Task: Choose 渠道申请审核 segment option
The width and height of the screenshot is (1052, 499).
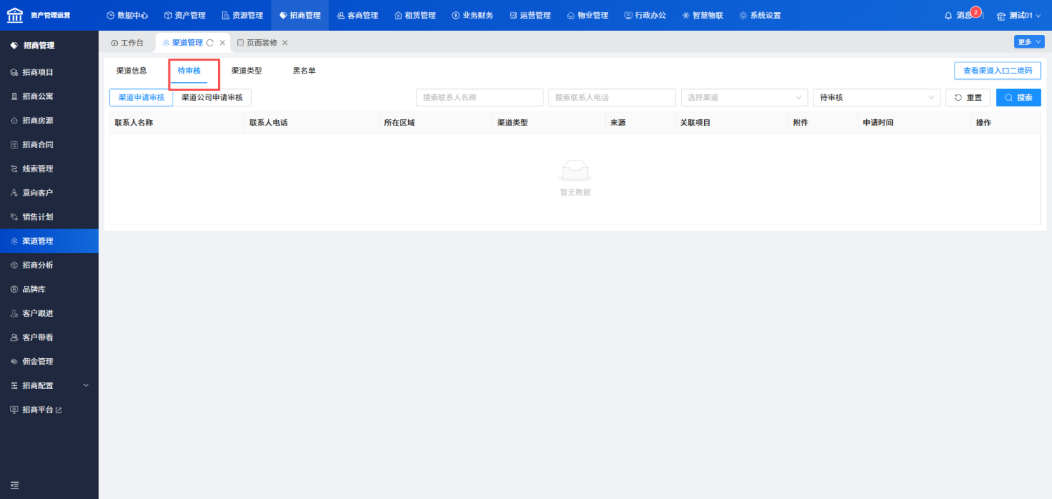Action: tap(141, 97)
